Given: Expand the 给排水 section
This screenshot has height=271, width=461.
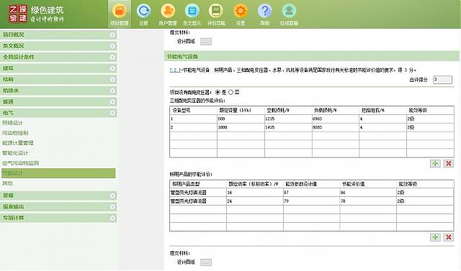Looking at the screenshot, I should pos(58,91).
